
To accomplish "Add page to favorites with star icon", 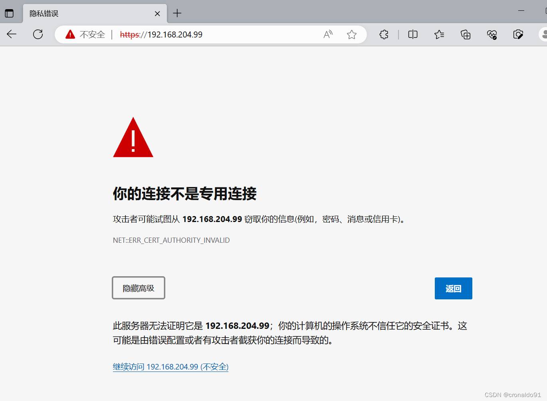I will pos(351,35).
